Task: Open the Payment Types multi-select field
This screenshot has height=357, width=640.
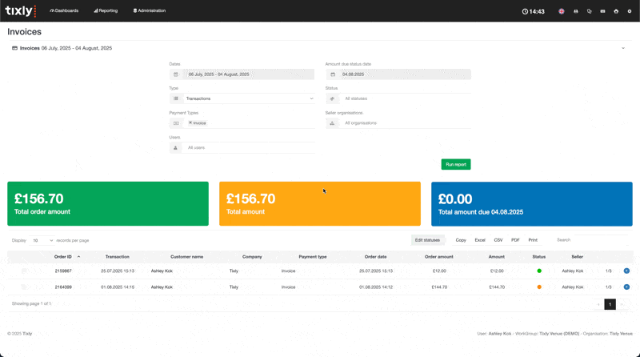Action: pyautogui.click(x=249, y=123)
